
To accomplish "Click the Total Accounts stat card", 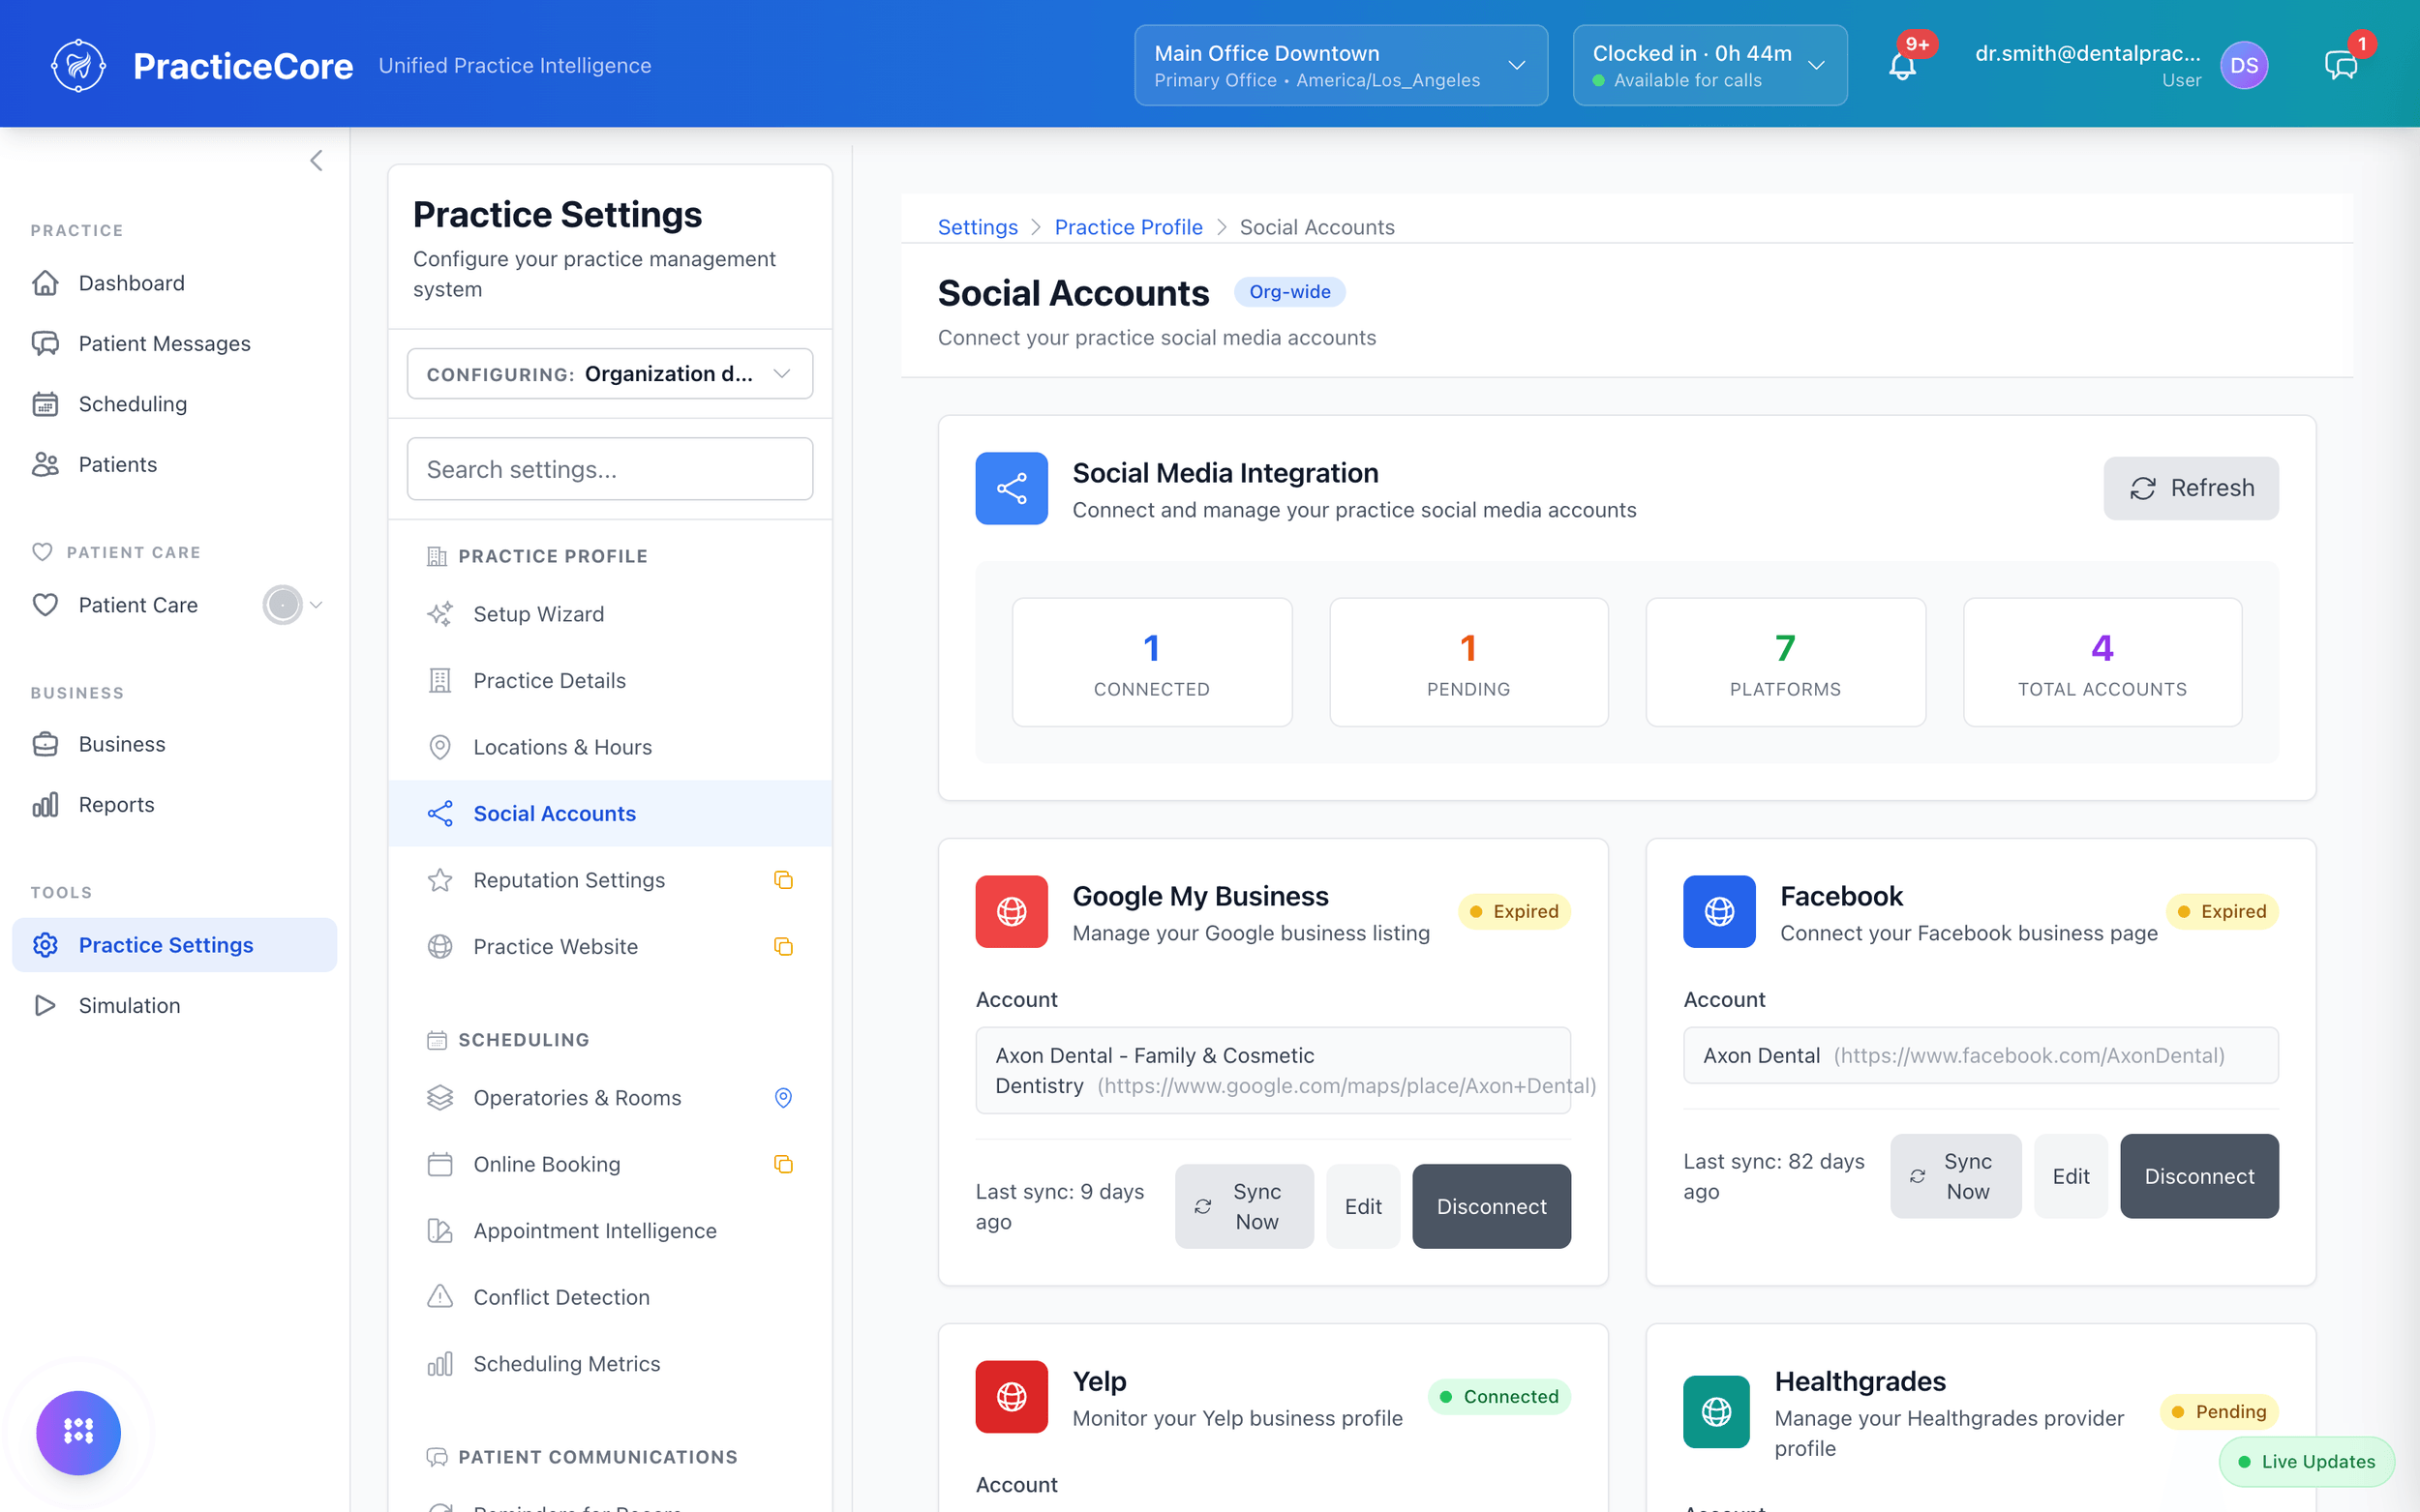I will point(2102,662).
